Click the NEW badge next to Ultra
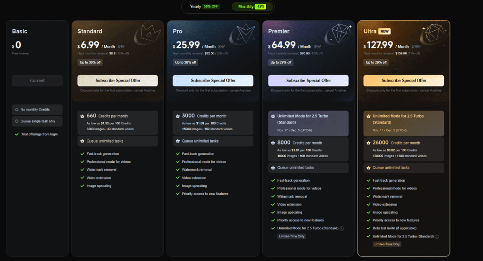 [383, 31]
